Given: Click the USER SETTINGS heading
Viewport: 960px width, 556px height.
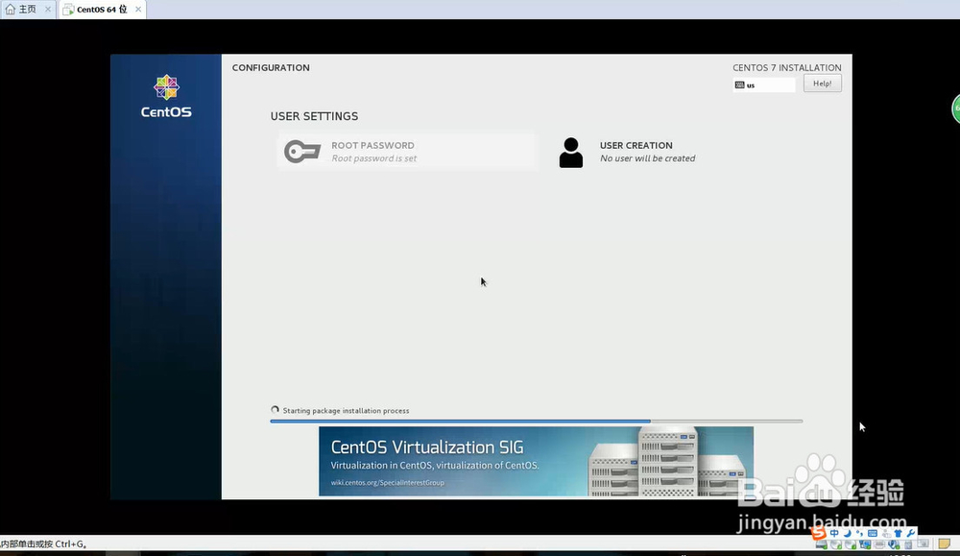Looking at the screenshot, I should point(314,116).
